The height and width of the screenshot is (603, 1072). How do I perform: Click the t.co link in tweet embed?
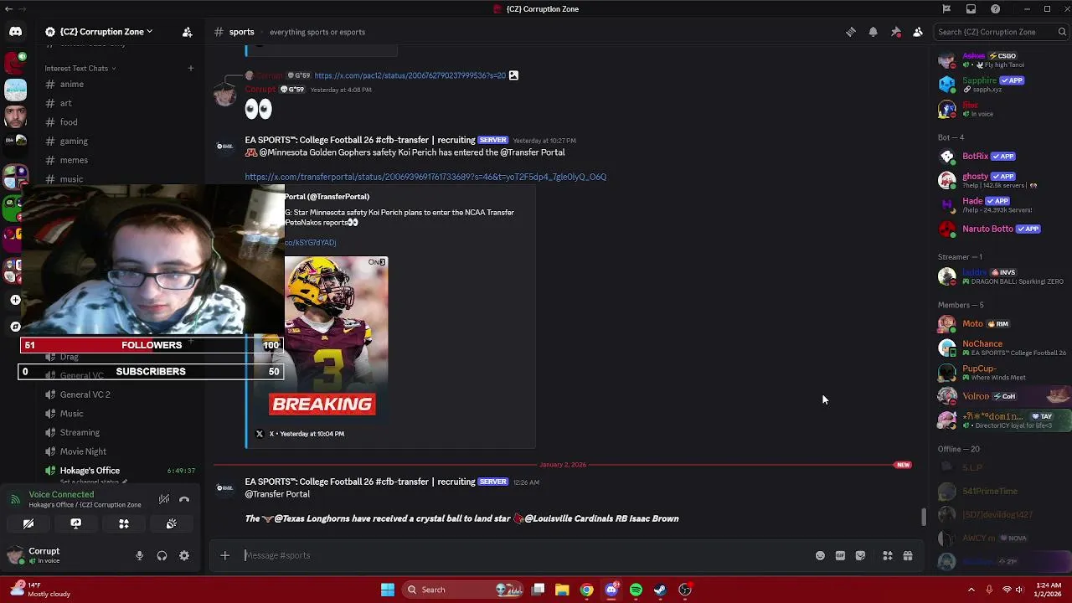pyautogui.click(x=310, y=242)
